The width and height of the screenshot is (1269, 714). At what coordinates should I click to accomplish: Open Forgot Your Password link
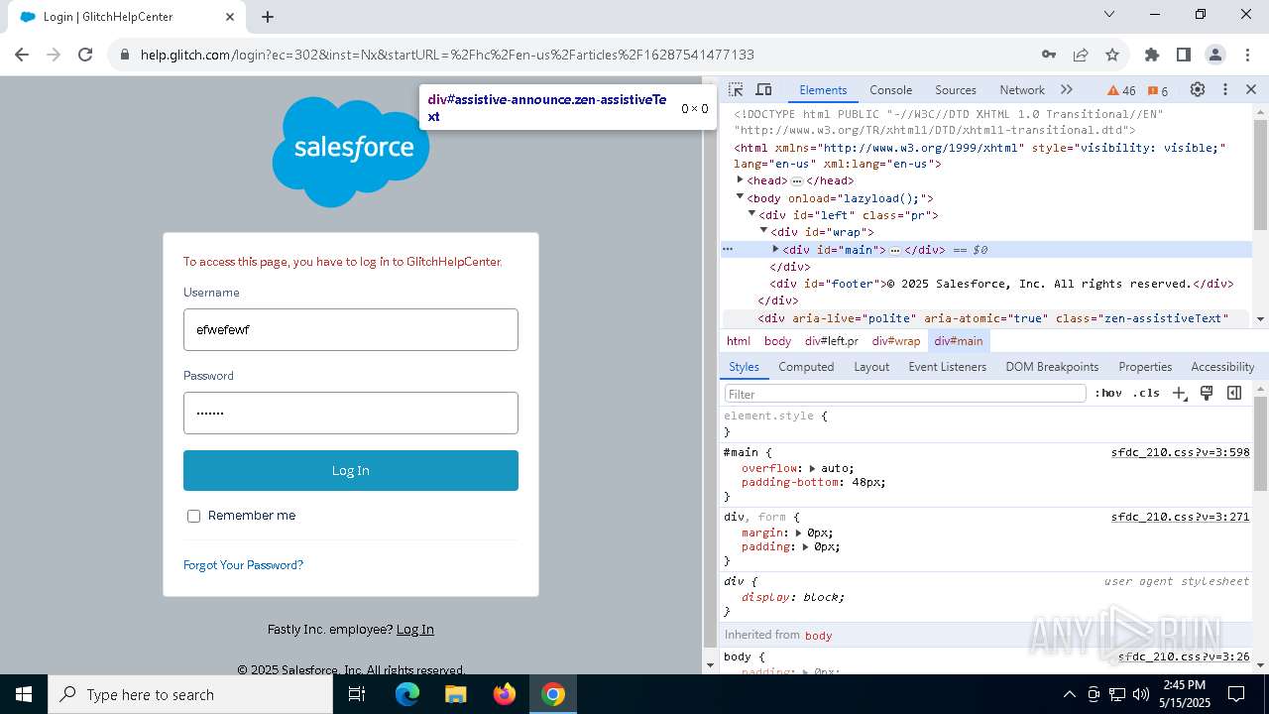click(243, 564)
